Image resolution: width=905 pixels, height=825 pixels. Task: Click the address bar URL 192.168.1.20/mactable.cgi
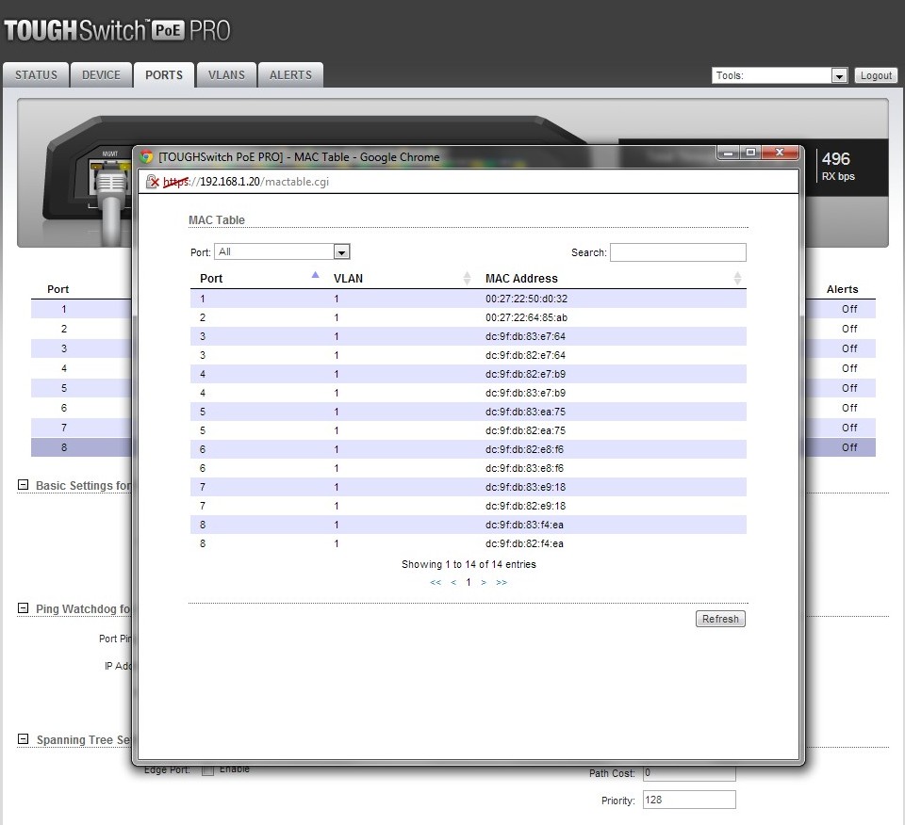(x=246, y=182)
